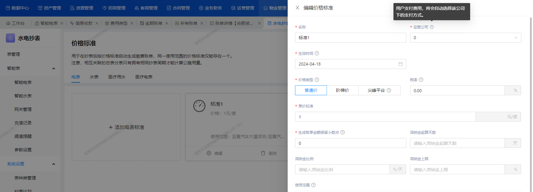Select 普通价 price type
Screen dimensions: 533x192
[311, 90]
